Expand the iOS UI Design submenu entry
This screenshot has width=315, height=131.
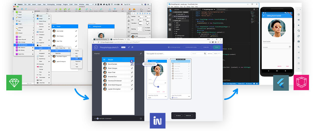point(24,42)
